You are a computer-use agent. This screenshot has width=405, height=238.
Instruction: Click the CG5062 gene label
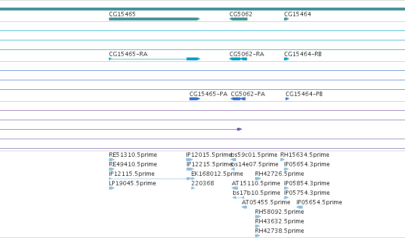pyautogui.click(x=241, y=14)
